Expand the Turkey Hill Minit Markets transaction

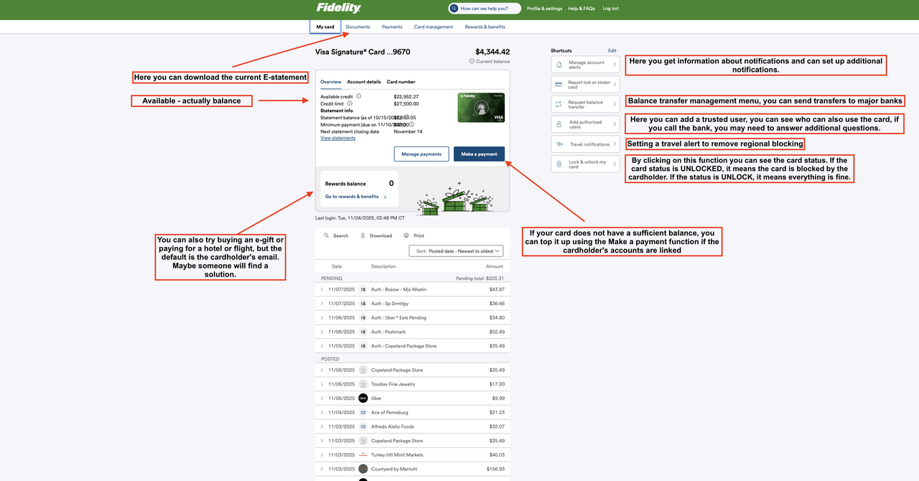pyautogui.click(x=322, y=455)
